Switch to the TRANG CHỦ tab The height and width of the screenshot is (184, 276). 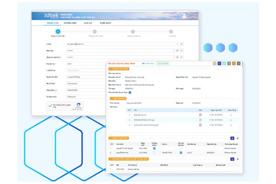coord(52,23)
